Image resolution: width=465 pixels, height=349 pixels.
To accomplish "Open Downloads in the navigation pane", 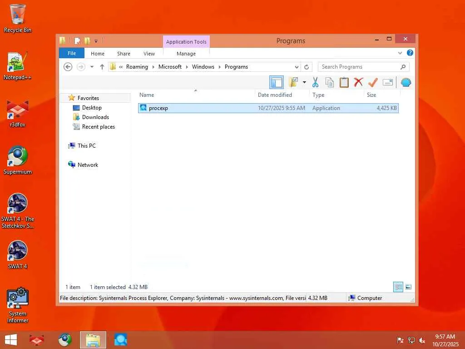I will (95, 117).
